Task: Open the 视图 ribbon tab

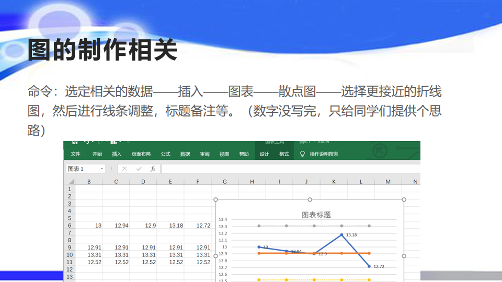Action: click(224, 154)
